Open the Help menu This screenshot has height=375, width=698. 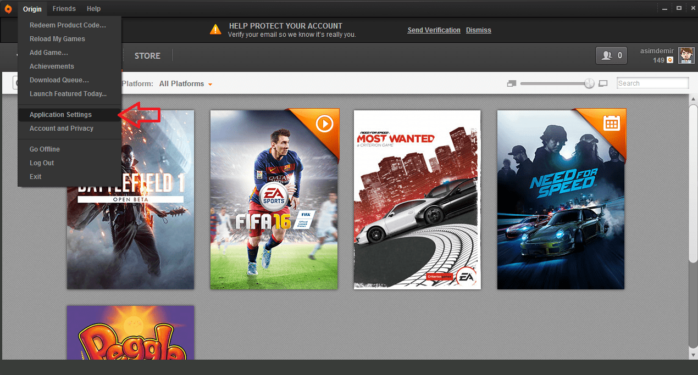click(x=94, y=9)
